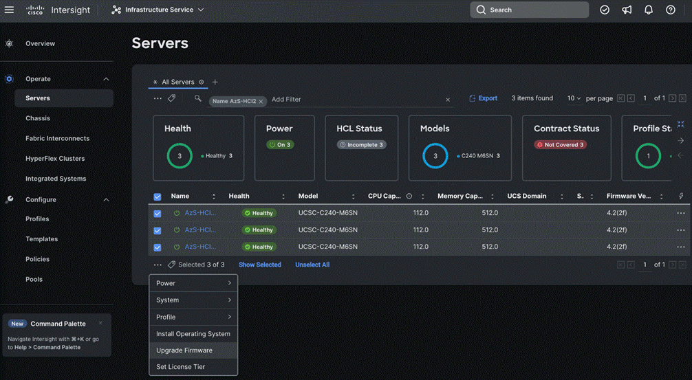This screenshot has height=380, width=692.
Task: Open the announcements megaphone icon
Action: [x=627, y=10]
